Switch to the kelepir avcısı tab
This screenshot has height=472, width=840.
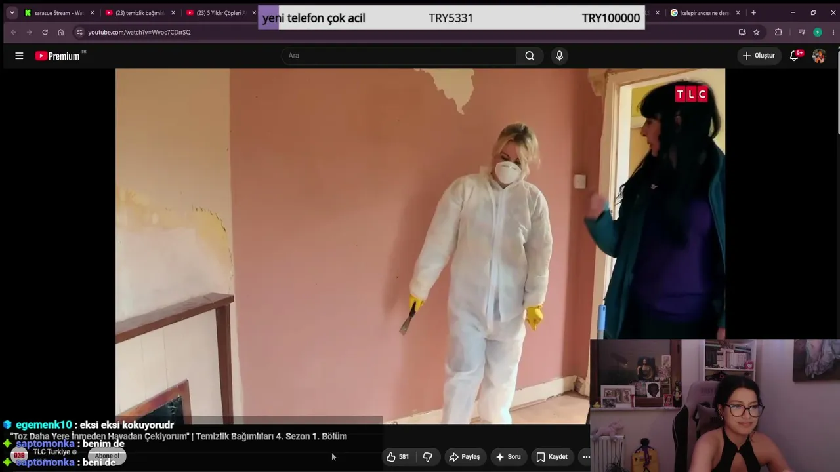(x=704, y=13)
